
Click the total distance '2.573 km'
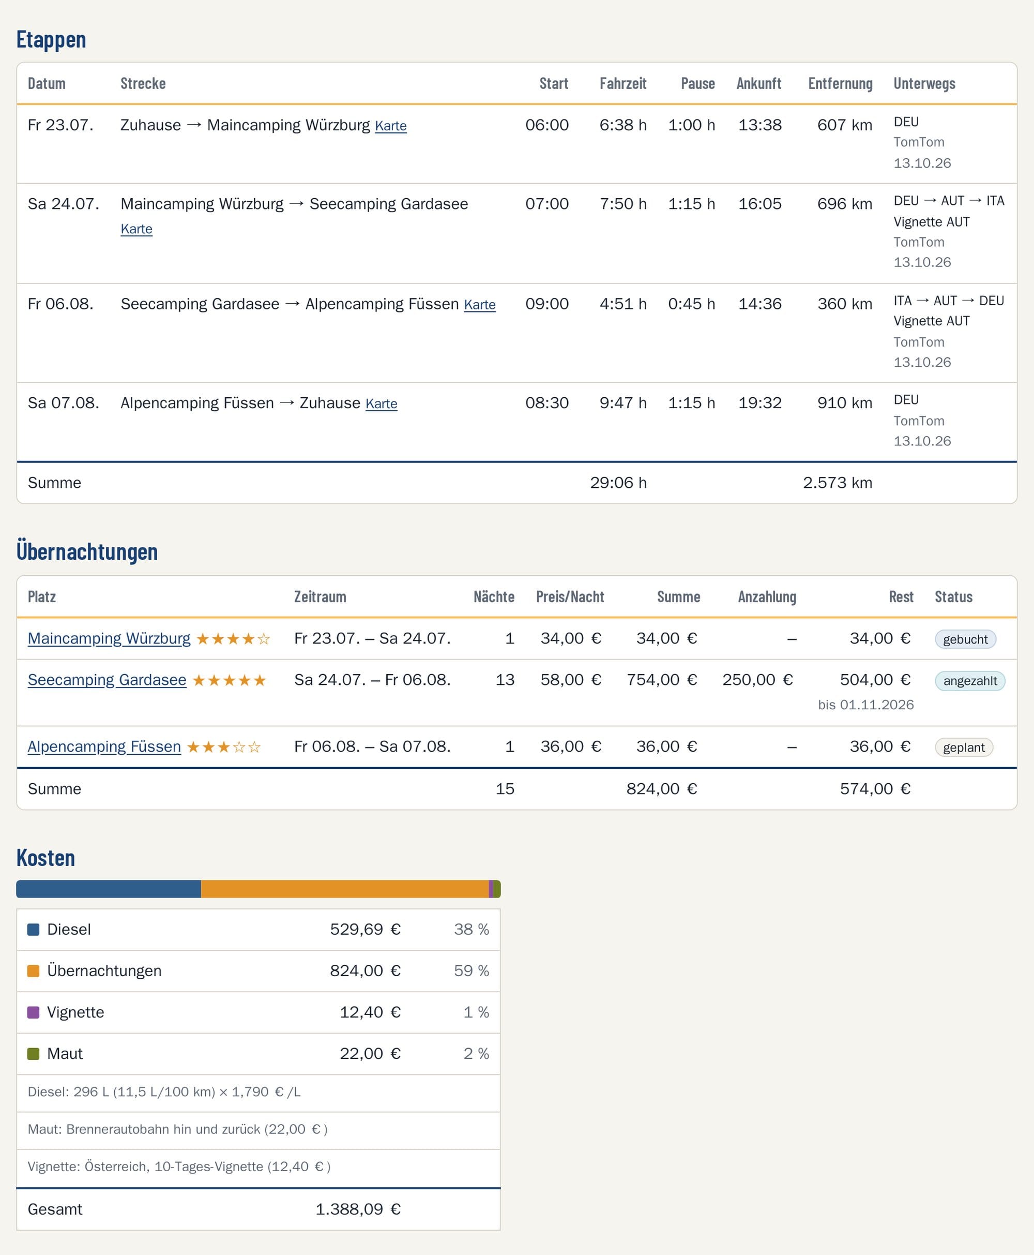pyautogui.click(x=837, y=483)
